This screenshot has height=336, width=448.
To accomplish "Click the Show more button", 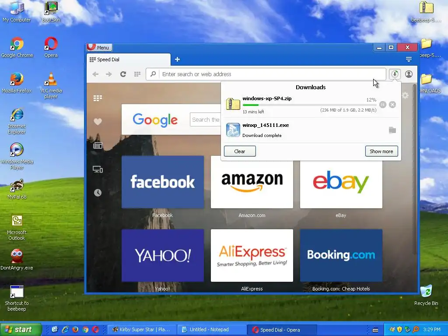I will [381, 151].
